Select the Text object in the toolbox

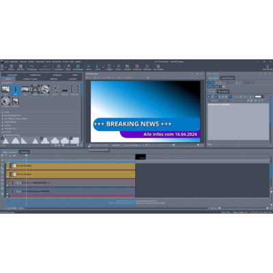(x=16, y=90)
